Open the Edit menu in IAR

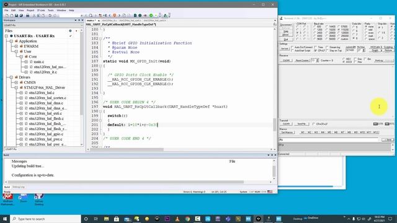coord(14,11)
